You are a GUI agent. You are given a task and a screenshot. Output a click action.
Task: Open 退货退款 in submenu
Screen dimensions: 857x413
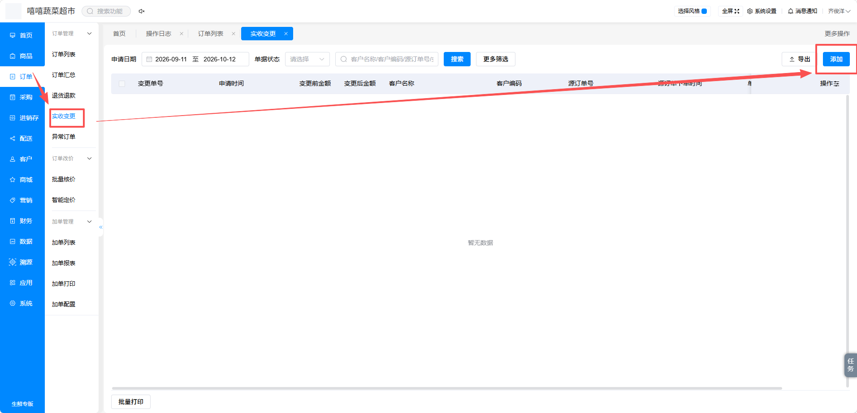coord(64,95)
